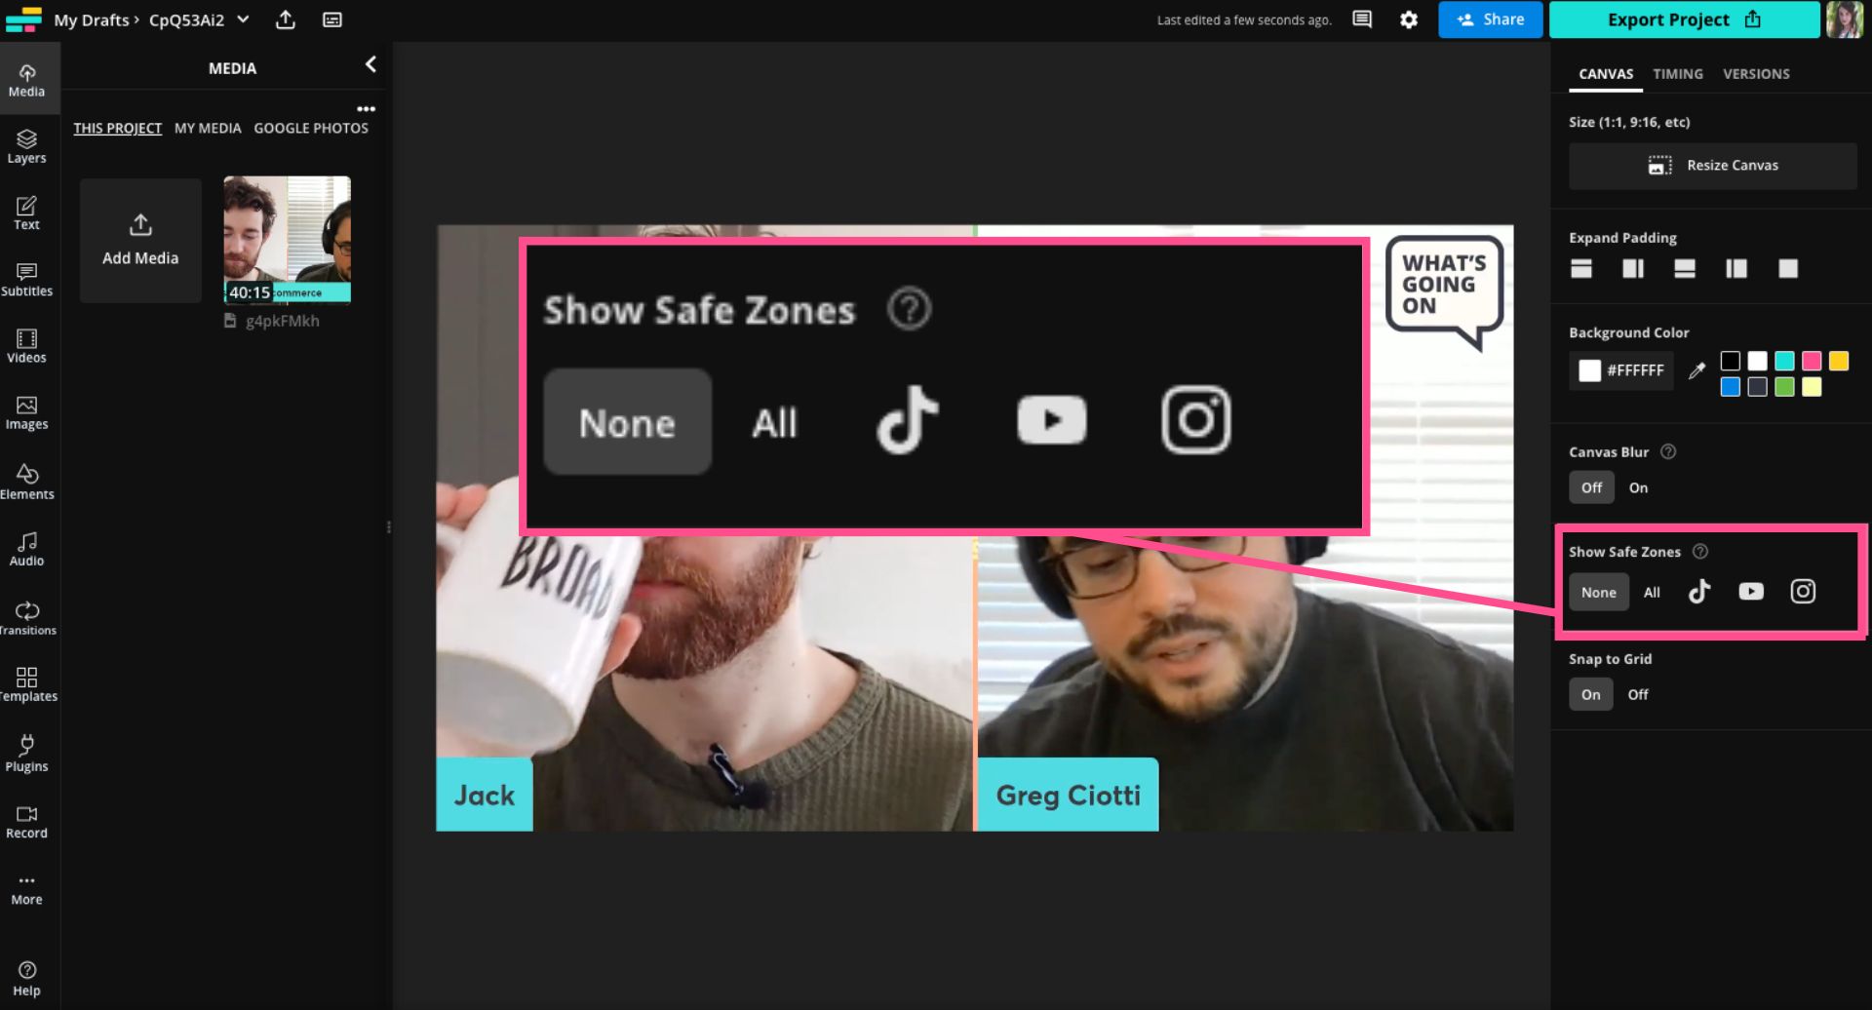This screenshot has height=1010, width=1872.
Task: Switch to the Timing tab
Action: [x=1677, y=74]
